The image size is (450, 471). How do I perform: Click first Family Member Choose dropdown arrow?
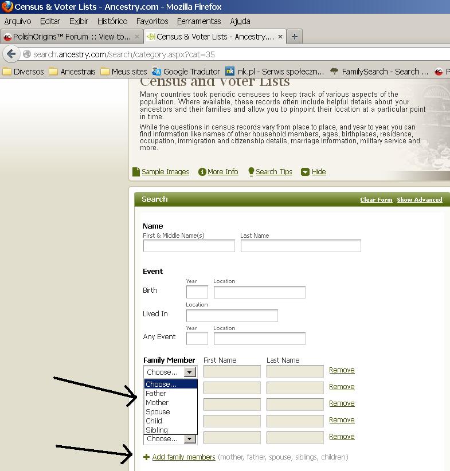pos(190,372)
